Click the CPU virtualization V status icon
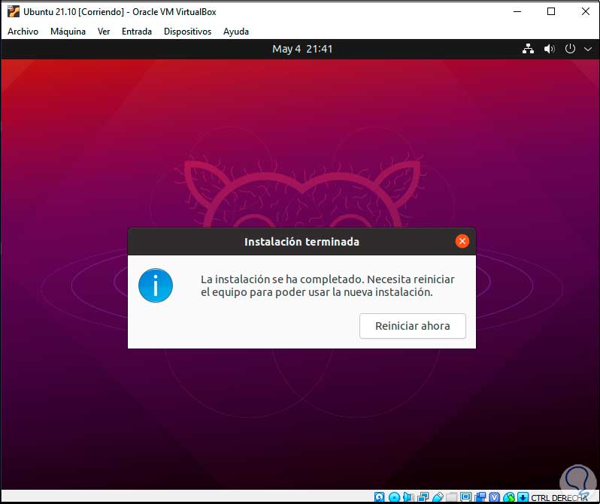The width and height of the screenshot is (600, 504). (495, 496)
